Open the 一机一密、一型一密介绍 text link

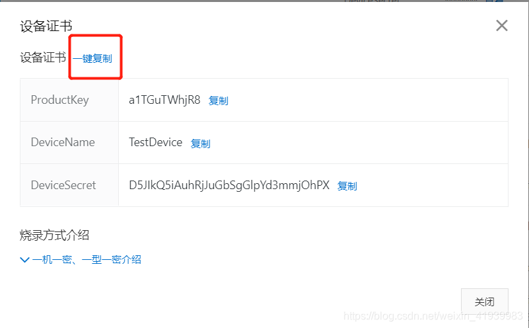[87, 259]
